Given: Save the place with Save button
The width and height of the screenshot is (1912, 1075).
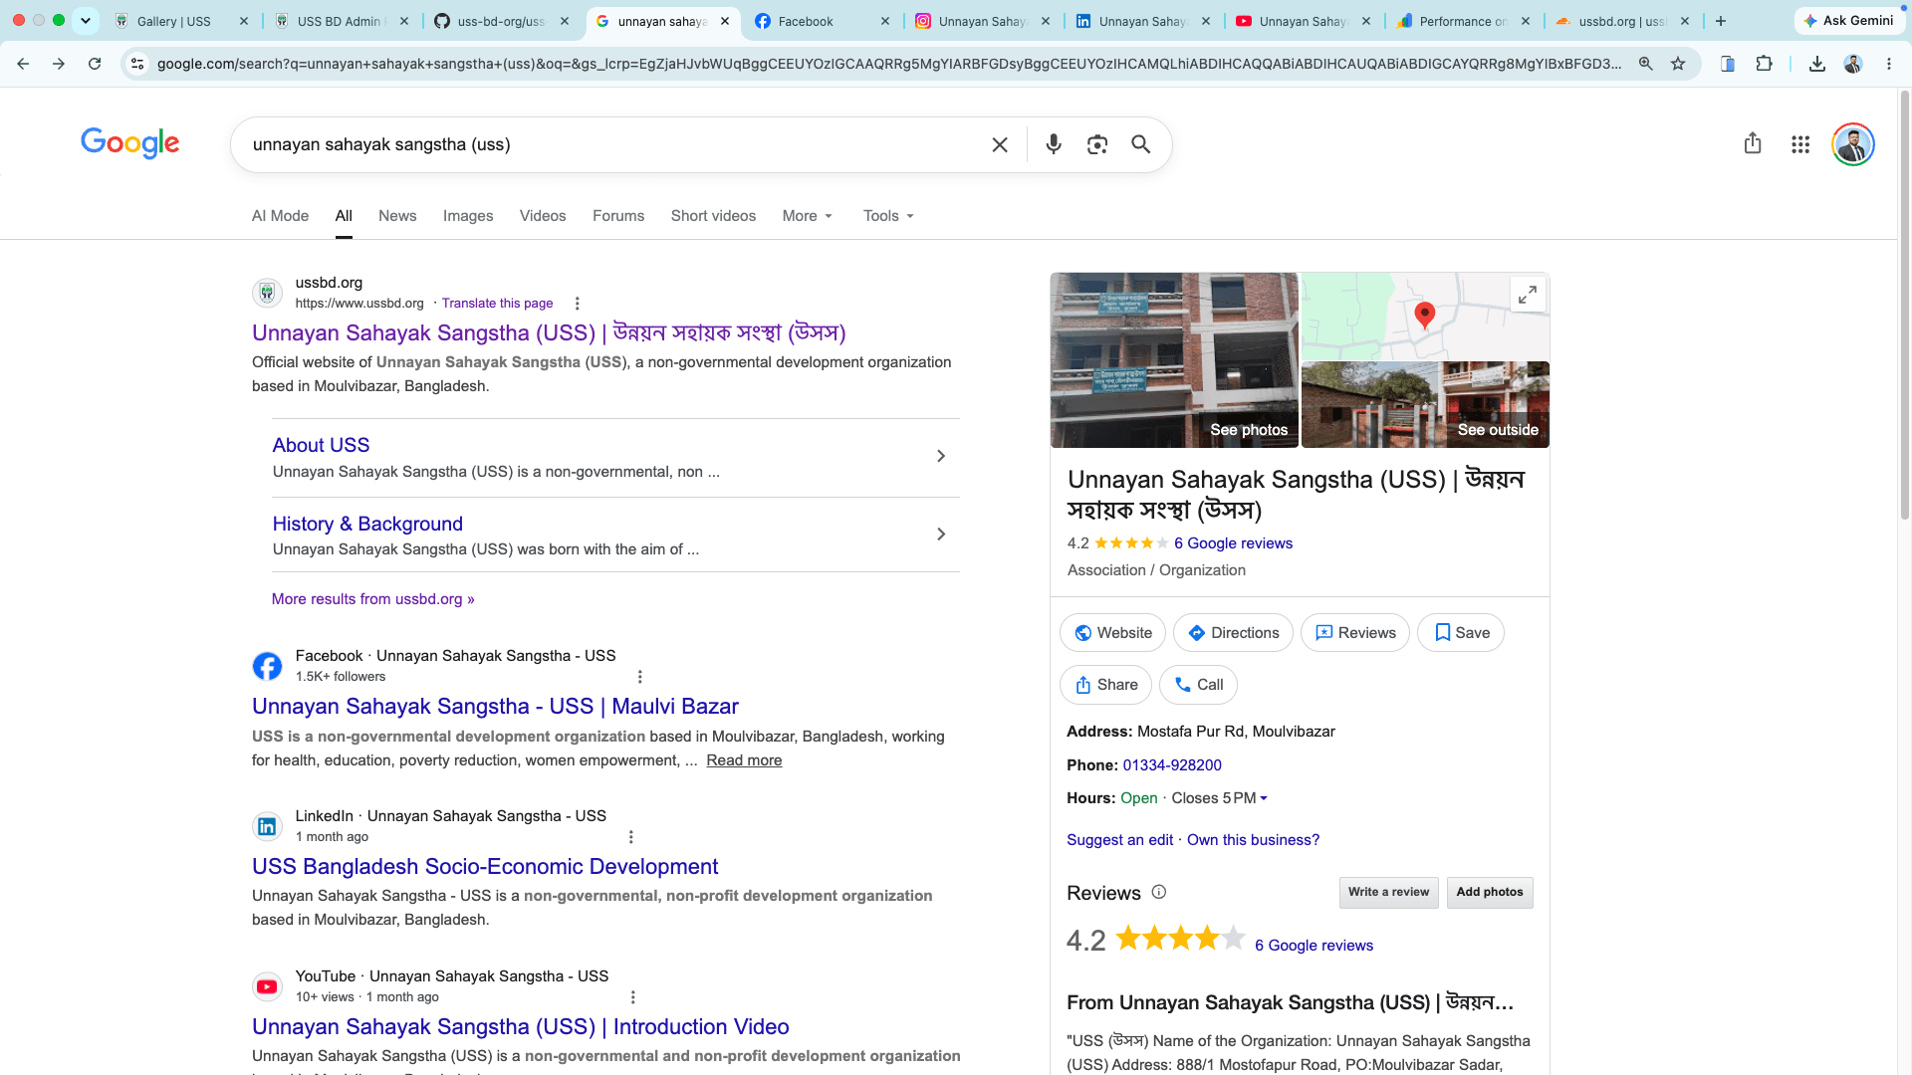Looking at the screenshot, I should [x=1461, y=633].
